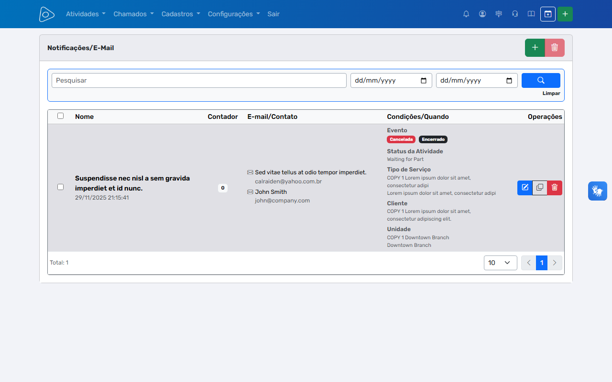Click the app logo in navbar
612x382 pixels.
click(x=47, y=14)
